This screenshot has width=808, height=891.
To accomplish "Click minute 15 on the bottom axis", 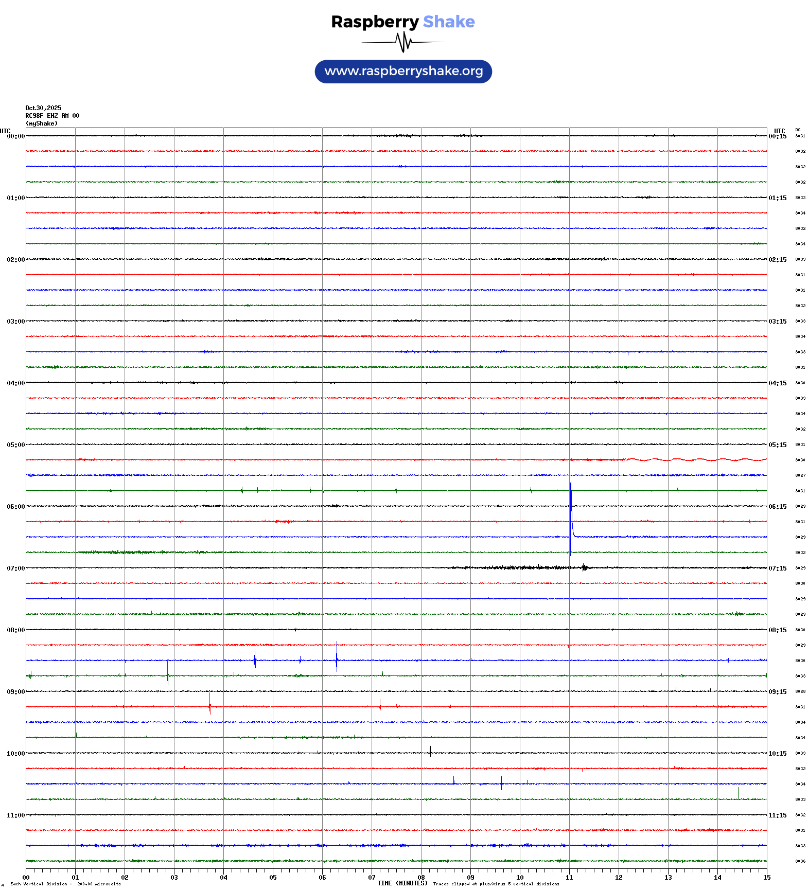I will [767, 878].
